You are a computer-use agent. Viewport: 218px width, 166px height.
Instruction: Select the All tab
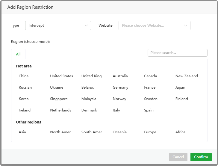click(18, 54)
